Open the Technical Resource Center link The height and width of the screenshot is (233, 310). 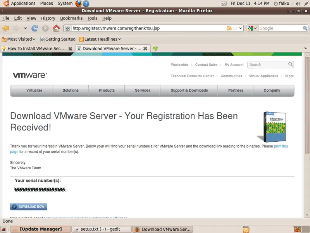click(192, 76)
